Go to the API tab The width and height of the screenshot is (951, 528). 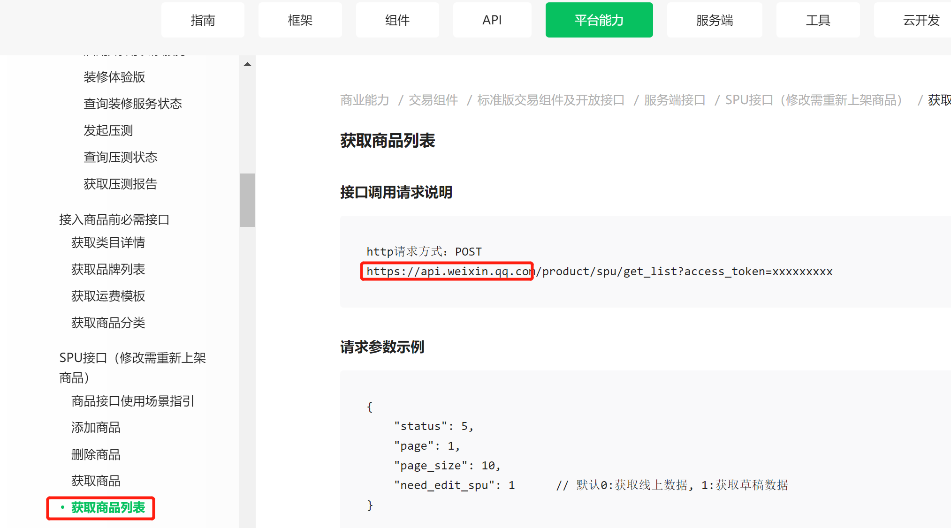tap(492, 20)
